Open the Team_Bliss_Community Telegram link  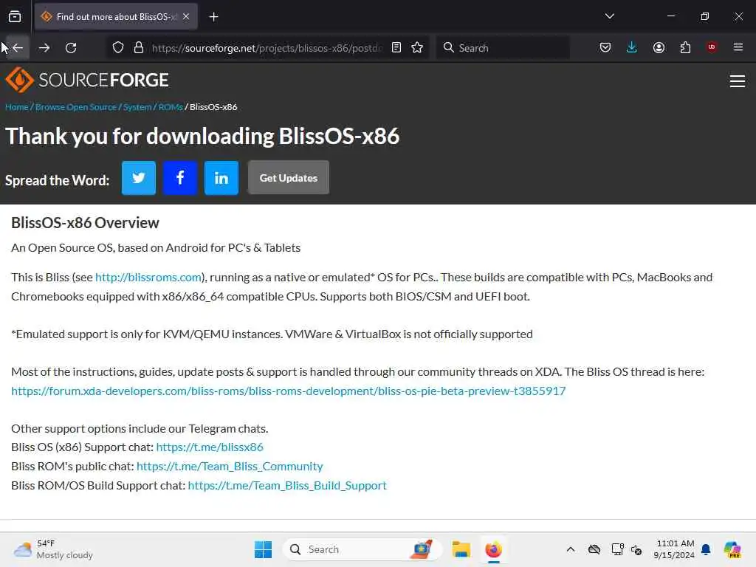(230, 467)
